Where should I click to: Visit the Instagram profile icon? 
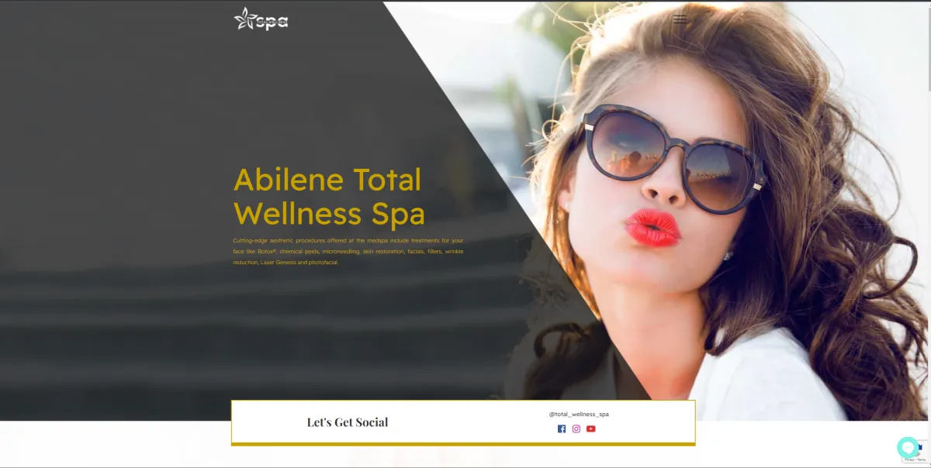(x=576, y=428)
